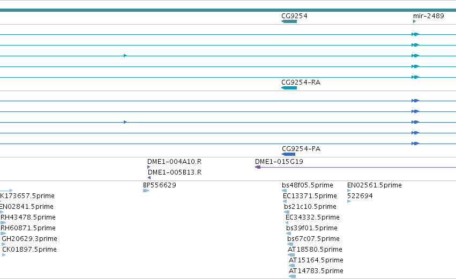Viewport: 456px width, 279px height.
Task: Select the CG9254 gene glyph
Action: [289, 21]
